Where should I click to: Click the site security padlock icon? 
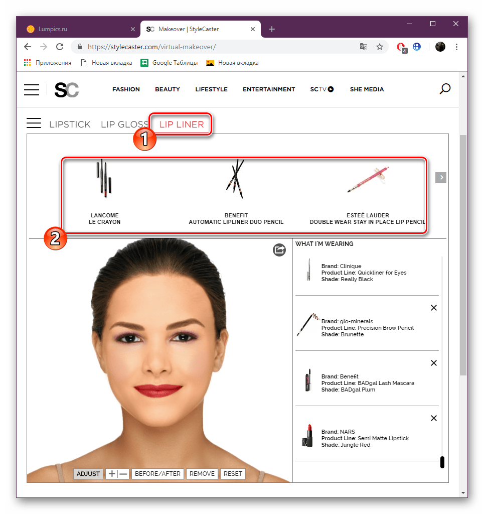point(80,47)
